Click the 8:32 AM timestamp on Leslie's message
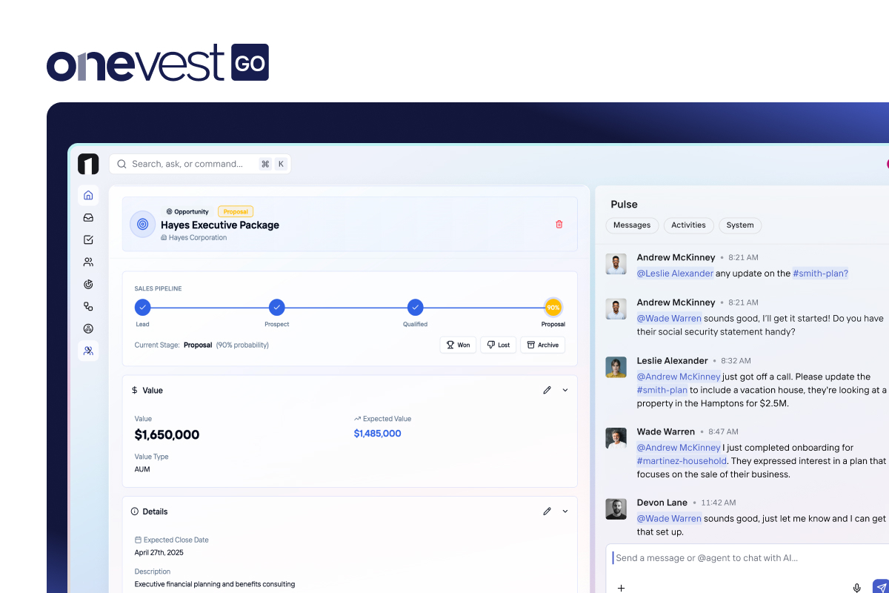 736,361
